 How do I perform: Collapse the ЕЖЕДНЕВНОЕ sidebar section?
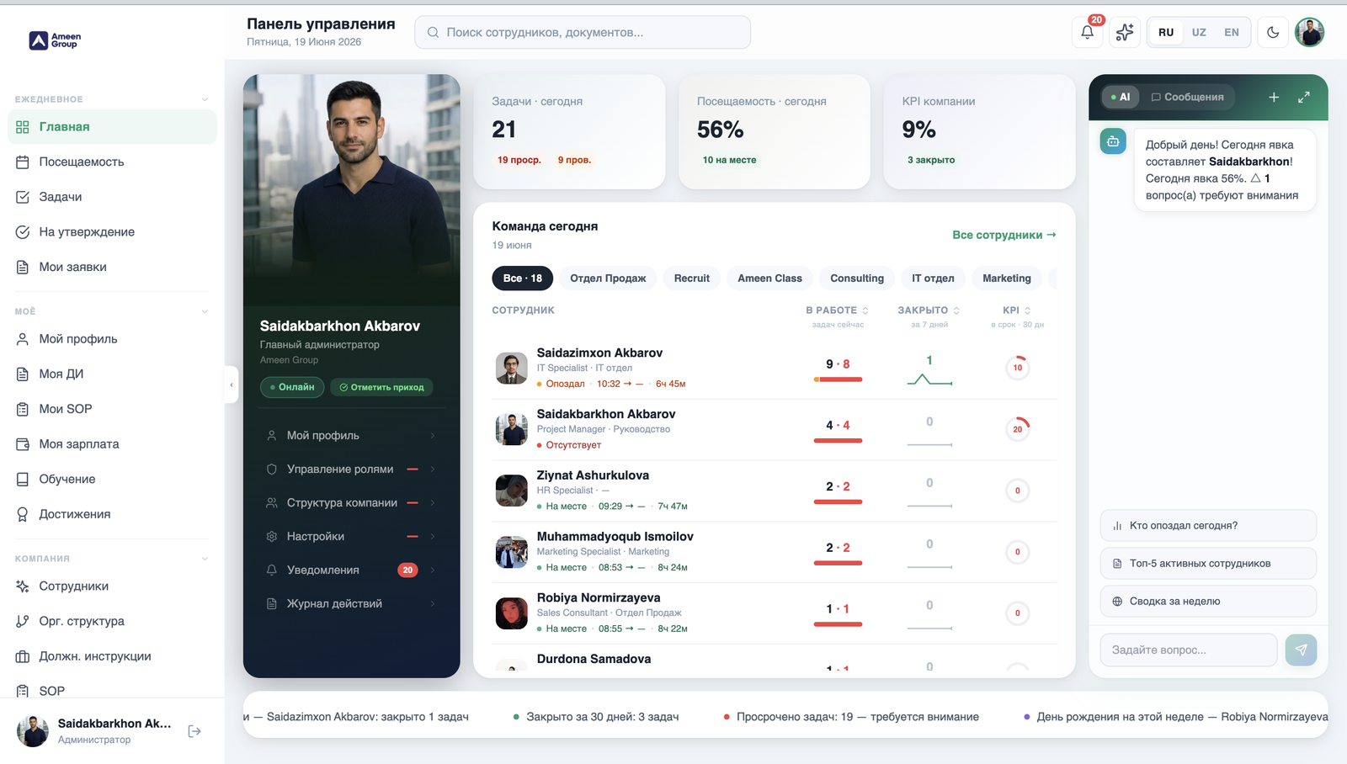205,99
